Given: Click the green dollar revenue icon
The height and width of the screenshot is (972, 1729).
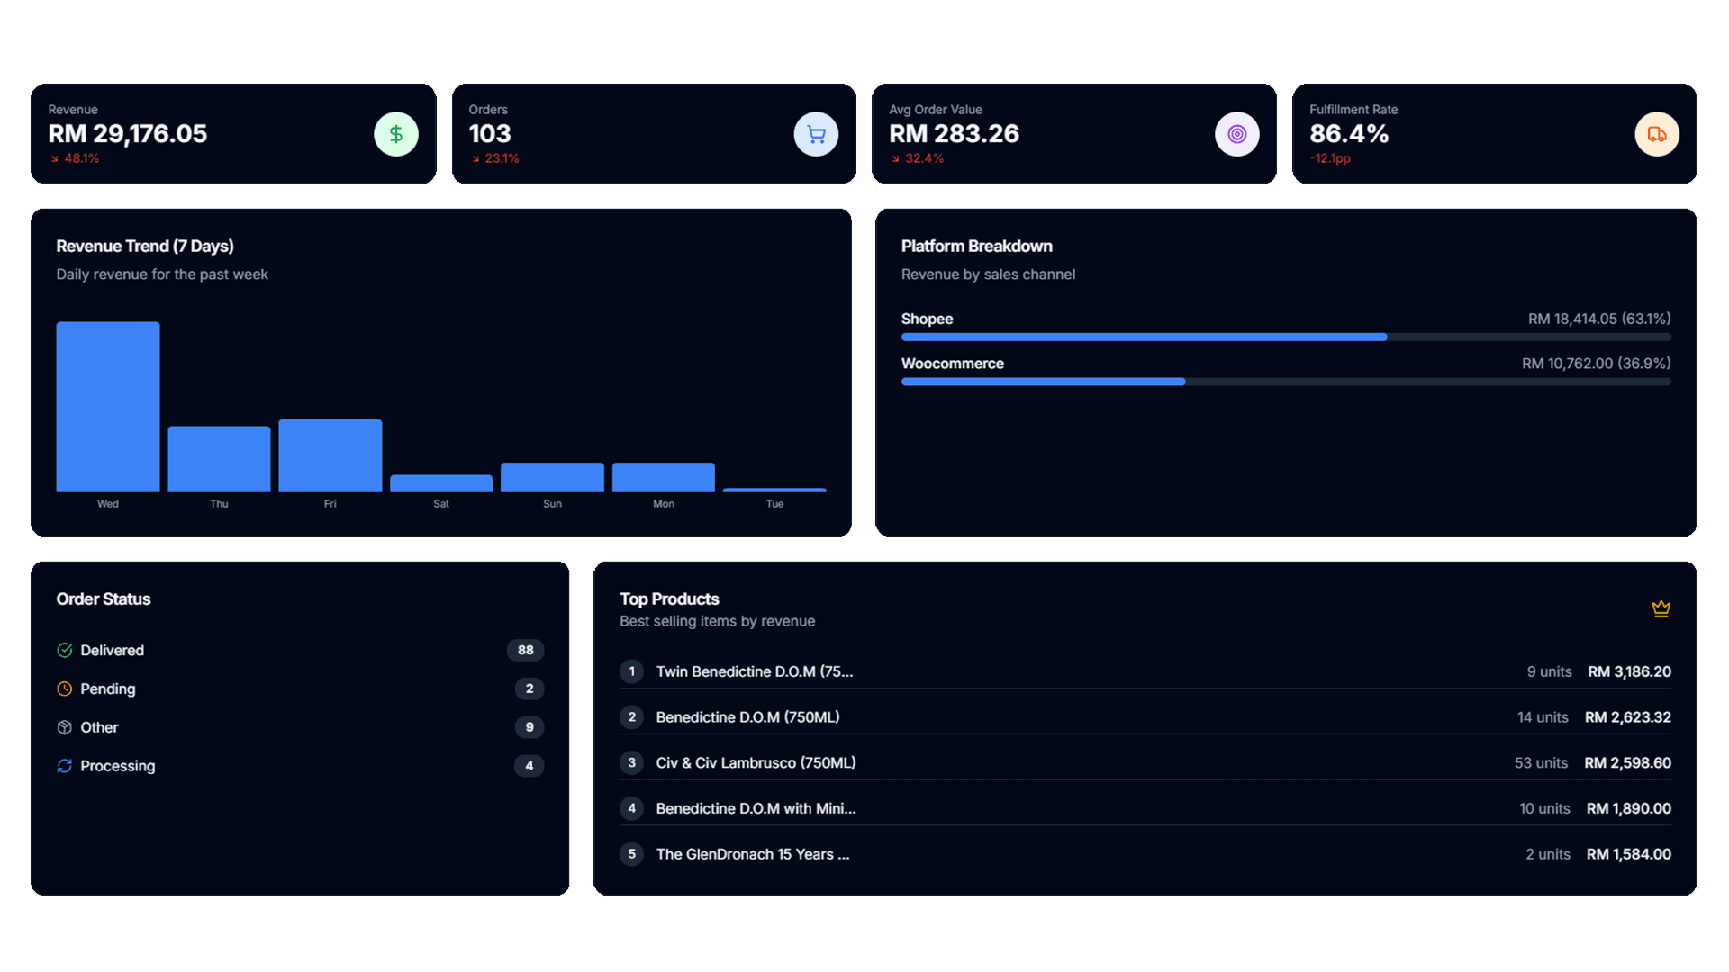Looking at the screenshot, I should coord(396,134).
